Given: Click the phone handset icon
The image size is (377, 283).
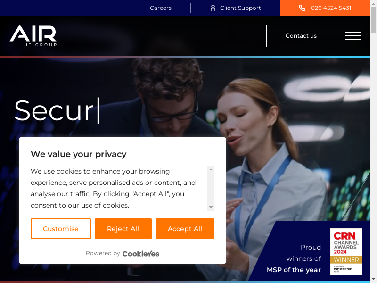Looking at the screenshot, I should [x=302, y=8].
